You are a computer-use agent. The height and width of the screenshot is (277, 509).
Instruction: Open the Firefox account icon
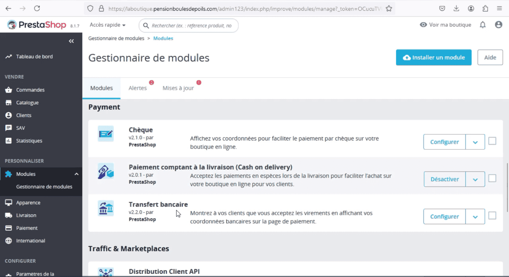click(471, 8)
